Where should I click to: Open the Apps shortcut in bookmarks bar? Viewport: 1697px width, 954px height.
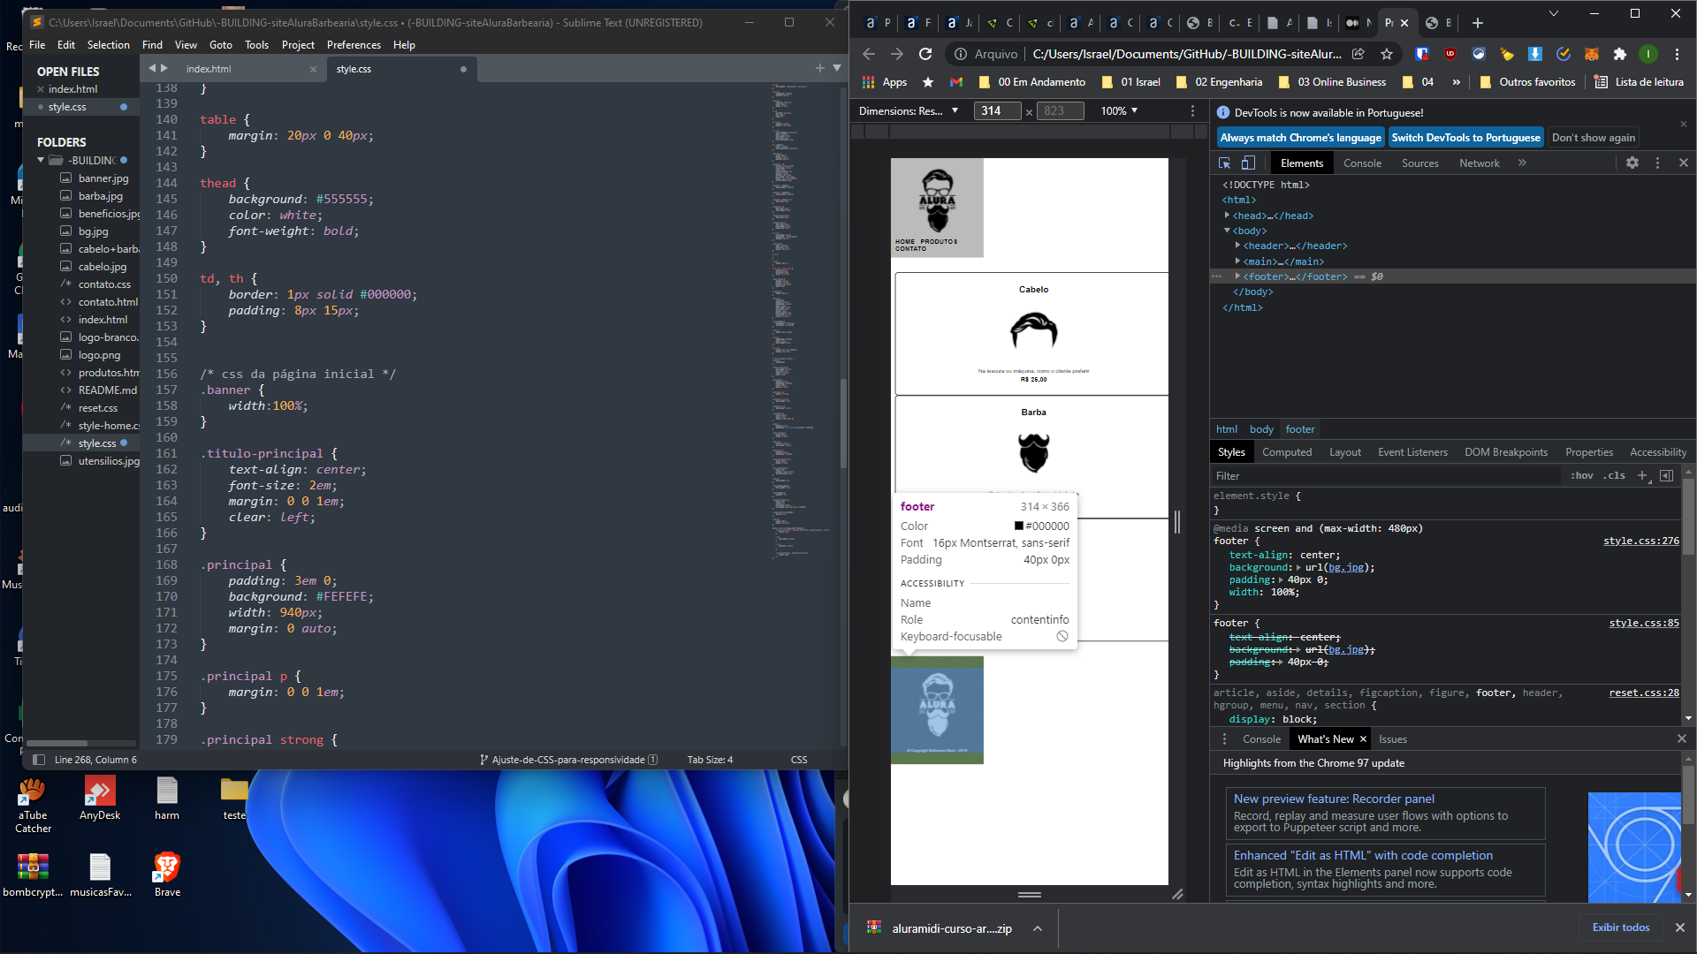(x=886, y=82)
